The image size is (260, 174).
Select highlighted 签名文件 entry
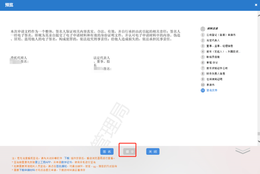coord(212,91)
